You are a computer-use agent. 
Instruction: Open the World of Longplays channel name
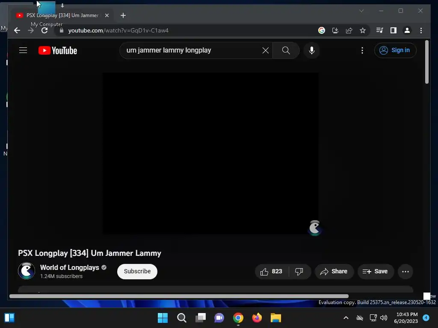coord(70,267)
